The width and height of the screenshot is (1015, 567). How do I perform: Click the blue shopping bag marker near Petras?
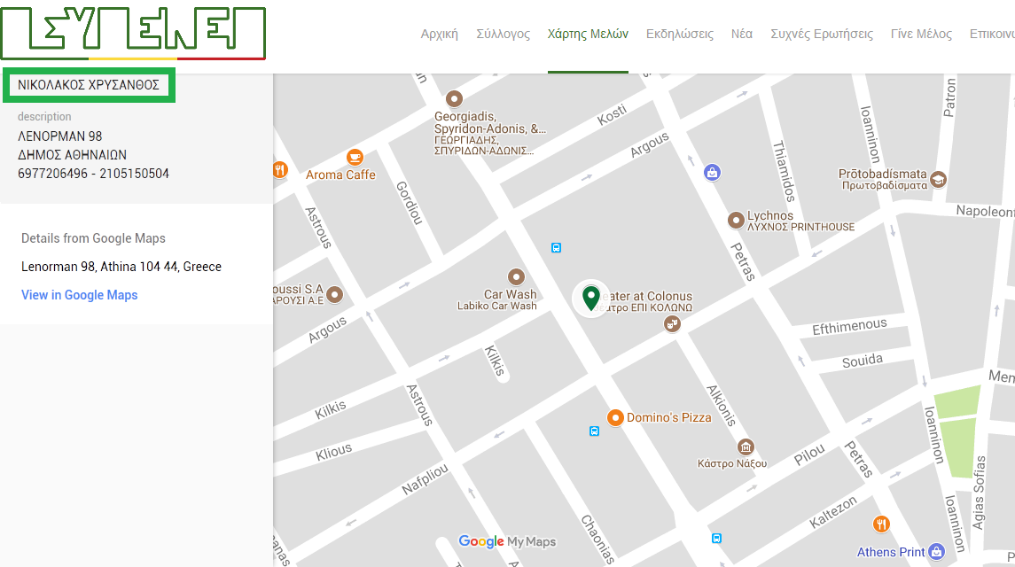click(712, 172)
